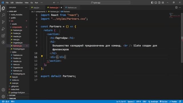Open Features.jsx in explorer
The height and width of the screenshot is (103, 183).
coord(17,30)
